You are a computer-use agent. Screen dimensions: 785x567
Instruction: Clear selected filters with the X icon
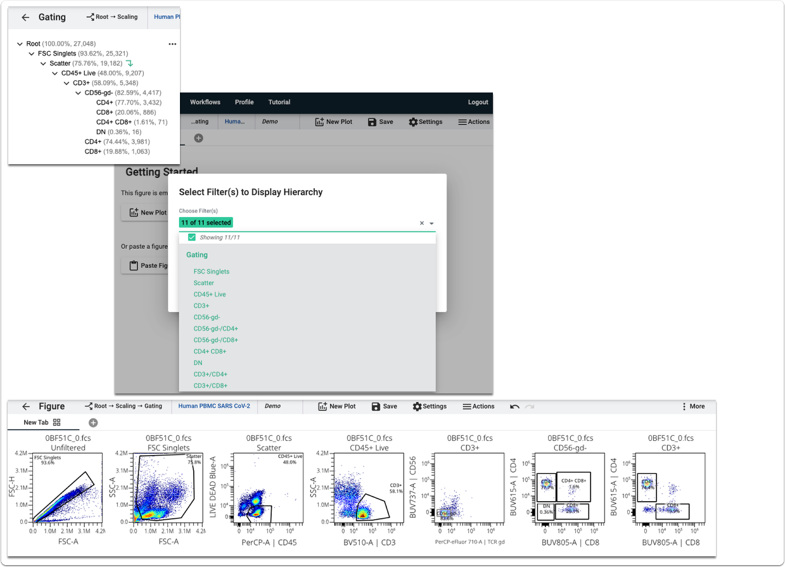point(422,223)
